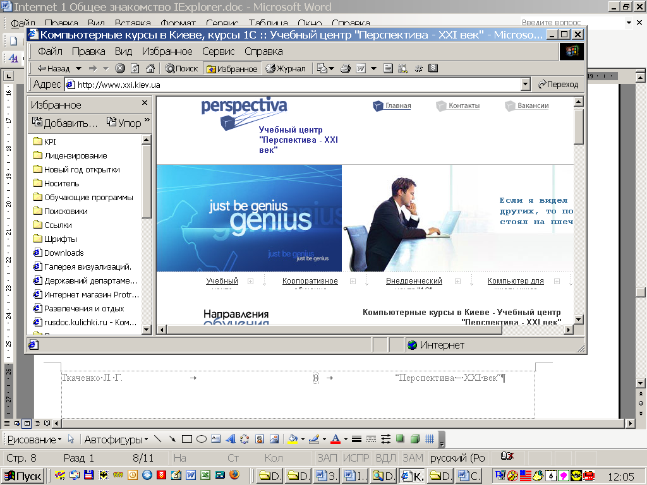Viewport: 647px width, 485px height.
Task: Insert WordArt object
Action: 230,440
